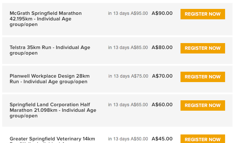Register for Planwell Workplace Design 28km Run

click(x=203, y=77)
